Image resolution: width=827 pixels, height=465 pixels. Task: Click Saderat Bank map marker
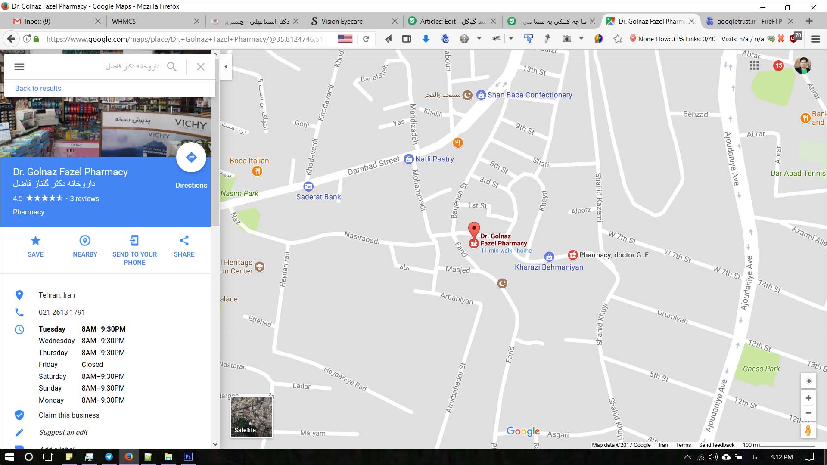pyautogui.click(x=308, y=187)
